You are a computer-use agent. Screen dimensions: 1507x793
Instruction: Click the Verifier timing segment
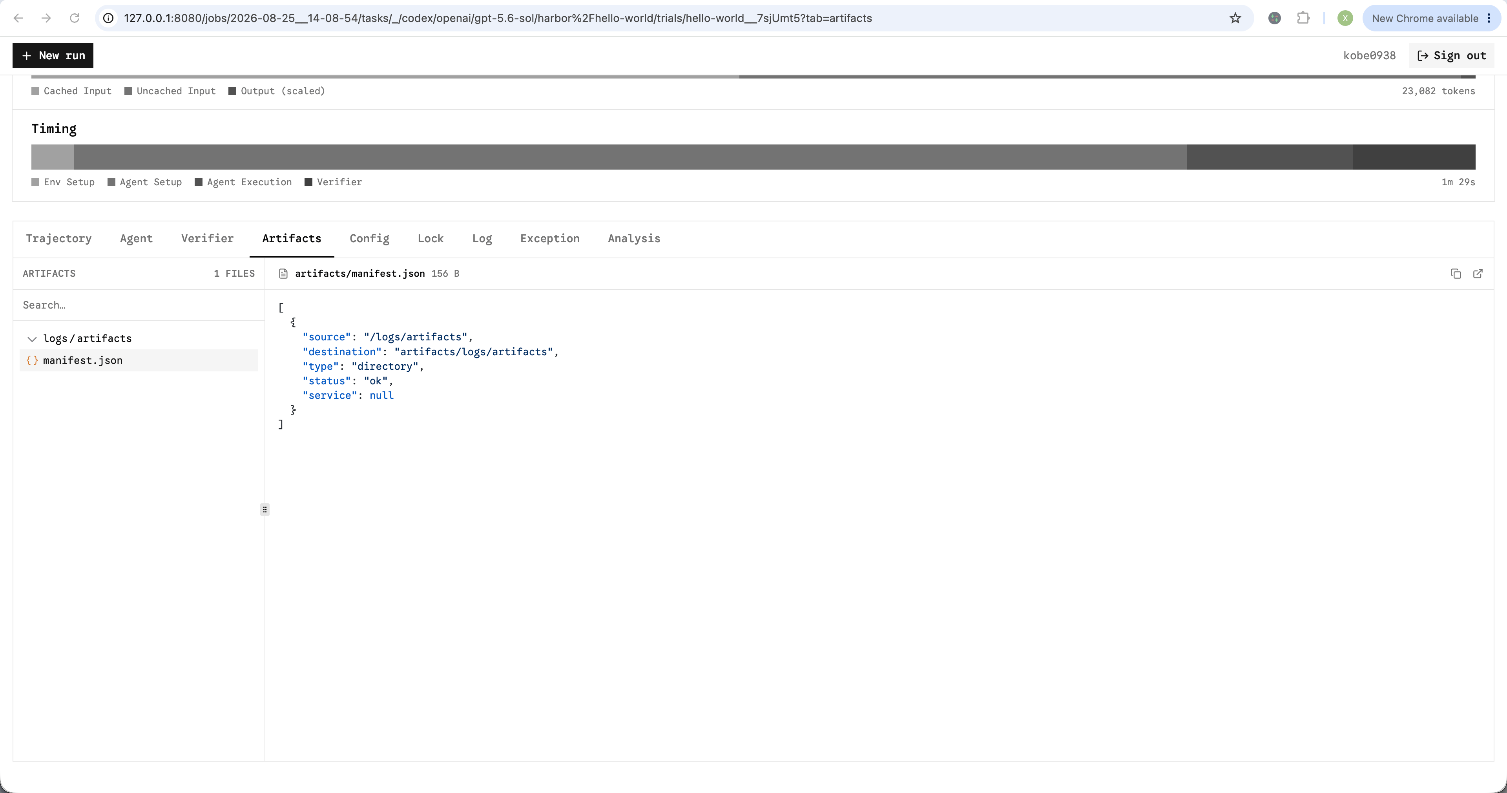1414,157
